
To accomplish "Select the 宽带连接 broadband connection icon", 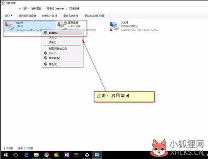I will [x=62, y=25].
